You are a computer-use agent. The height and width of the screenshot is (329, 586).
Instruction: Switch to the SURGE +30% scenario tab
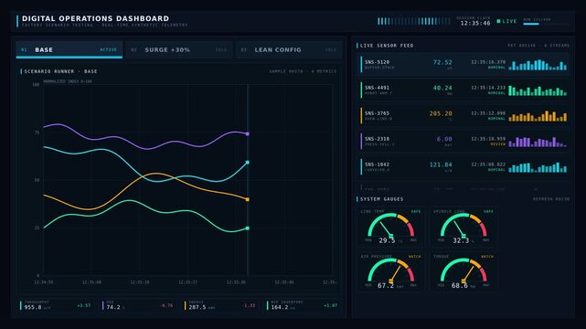click(x=179, y=49)
